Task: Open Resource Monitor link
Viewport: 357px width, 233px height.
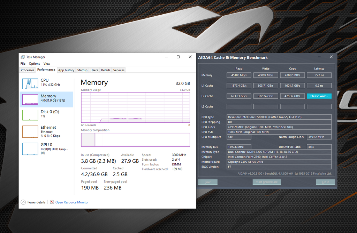Action: [x=72, y=202]
